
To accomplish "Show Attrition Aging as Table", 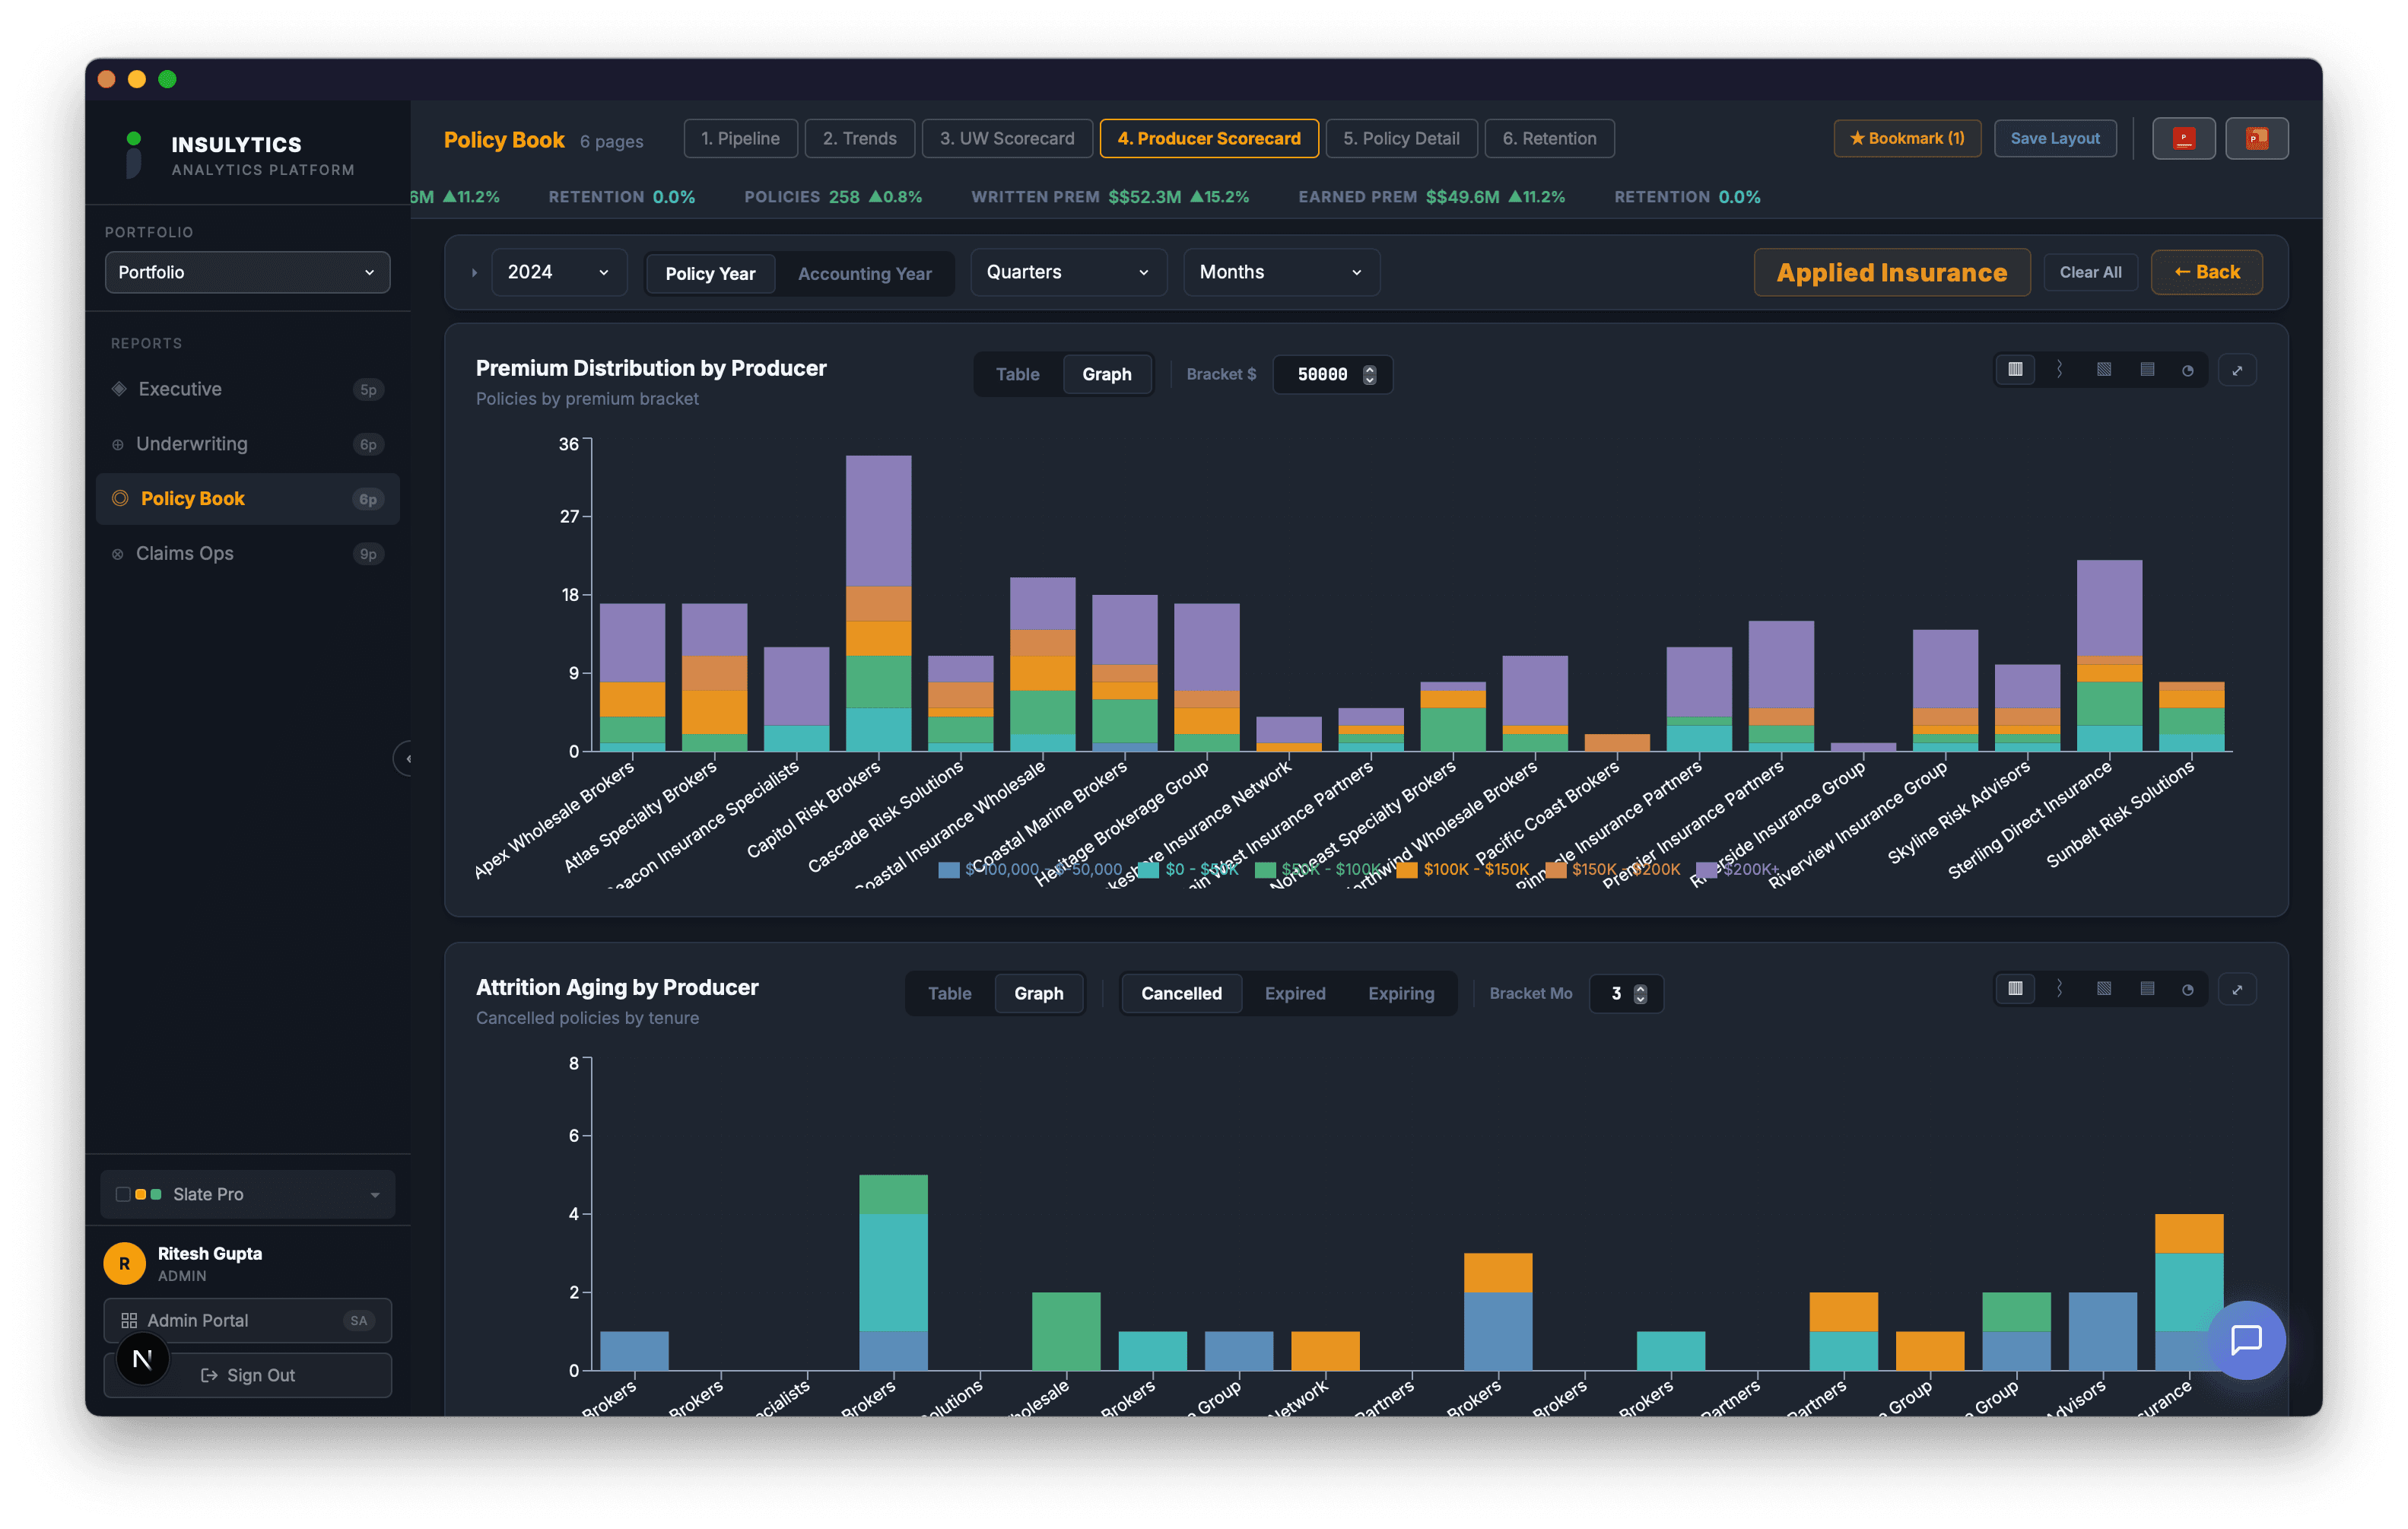I will (x=949, y=993).
